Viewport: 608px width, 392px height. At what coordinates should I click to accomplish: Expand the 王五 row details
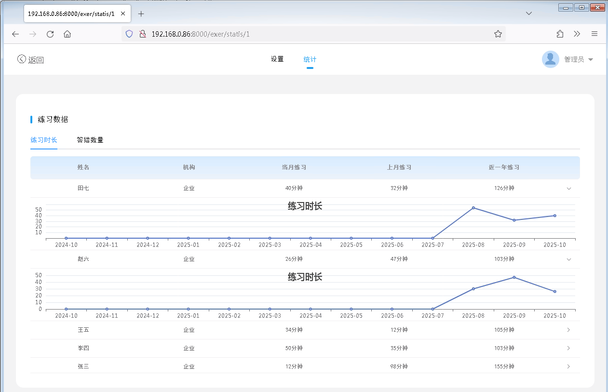tap(569, 330)
